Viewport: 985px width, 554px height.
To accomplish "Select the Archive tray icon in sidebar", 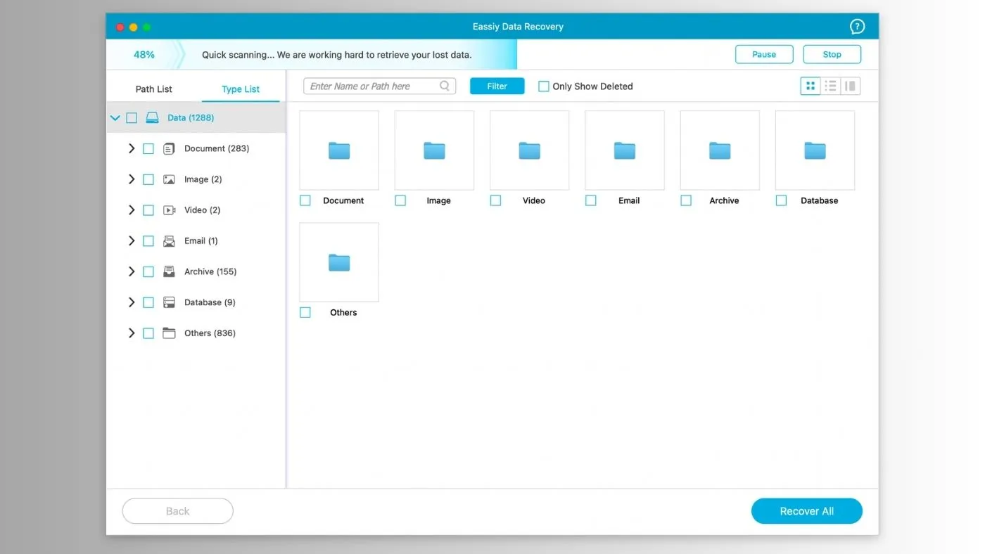I will (169, 271).
